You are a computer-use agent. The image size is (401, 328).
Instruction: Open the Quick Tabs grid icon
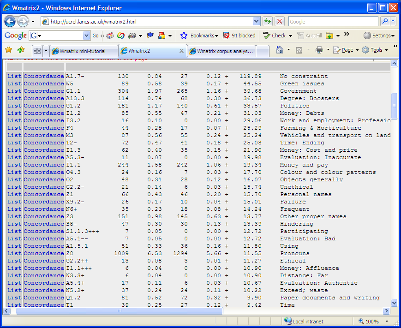(x=37, y=51)
